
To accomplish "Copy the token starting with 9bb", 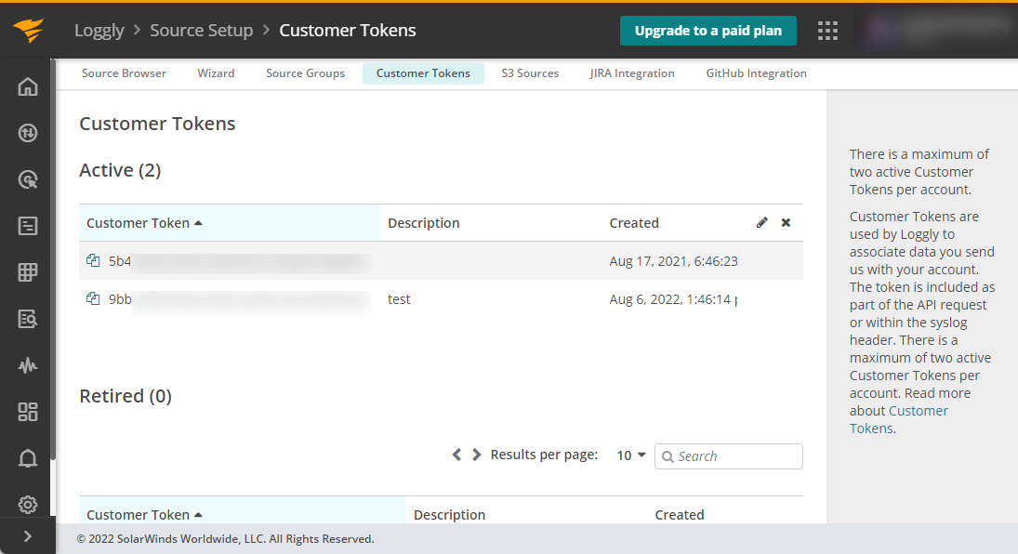I will tap(93, 299).
